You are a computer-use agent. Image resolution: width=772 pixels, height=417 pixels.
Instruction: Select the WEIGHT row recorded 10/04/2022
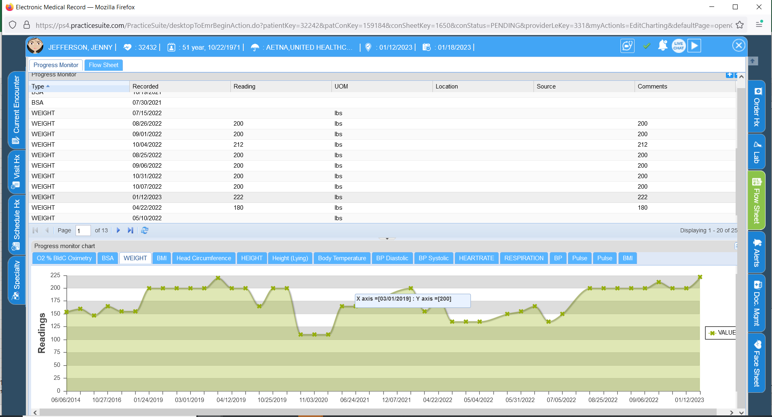coord(382,145)
